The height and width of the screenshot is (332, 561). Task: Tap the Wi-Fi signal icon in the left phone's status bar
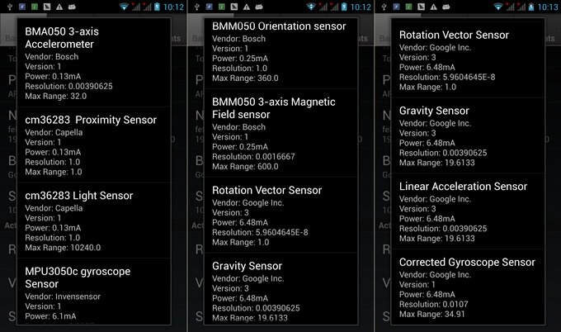click(x=124, y=7)
